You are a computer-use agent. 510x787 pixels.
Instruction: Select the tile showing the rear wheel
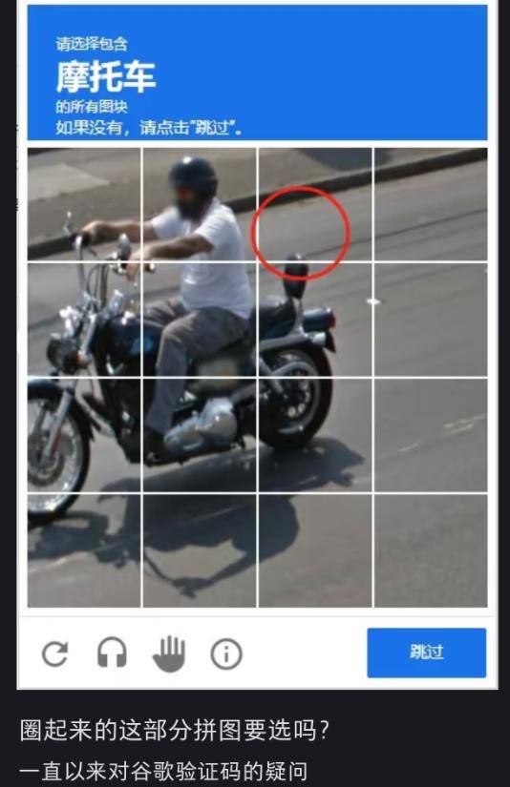315,435
